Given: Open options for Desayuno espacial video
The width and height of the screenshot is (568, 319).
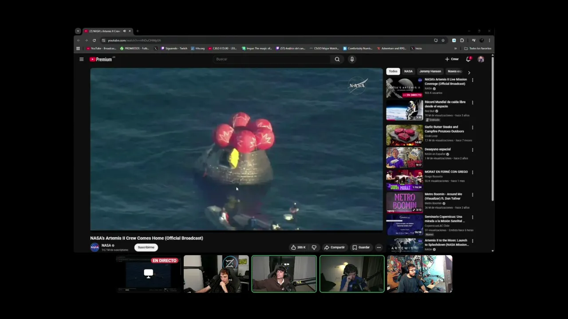Looking at the screenshot, I should coord(473,150).
